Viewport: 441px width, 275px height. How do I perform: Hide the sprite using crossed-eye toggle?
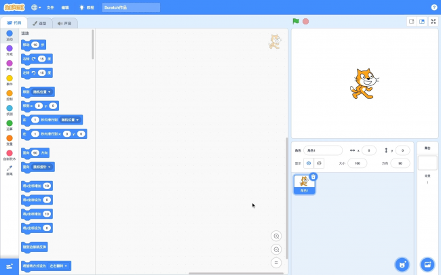coord(319,163)
